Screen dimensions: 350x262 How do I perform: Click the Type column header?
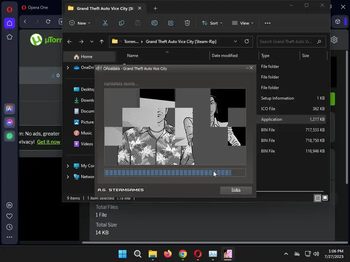coord(265,56)
